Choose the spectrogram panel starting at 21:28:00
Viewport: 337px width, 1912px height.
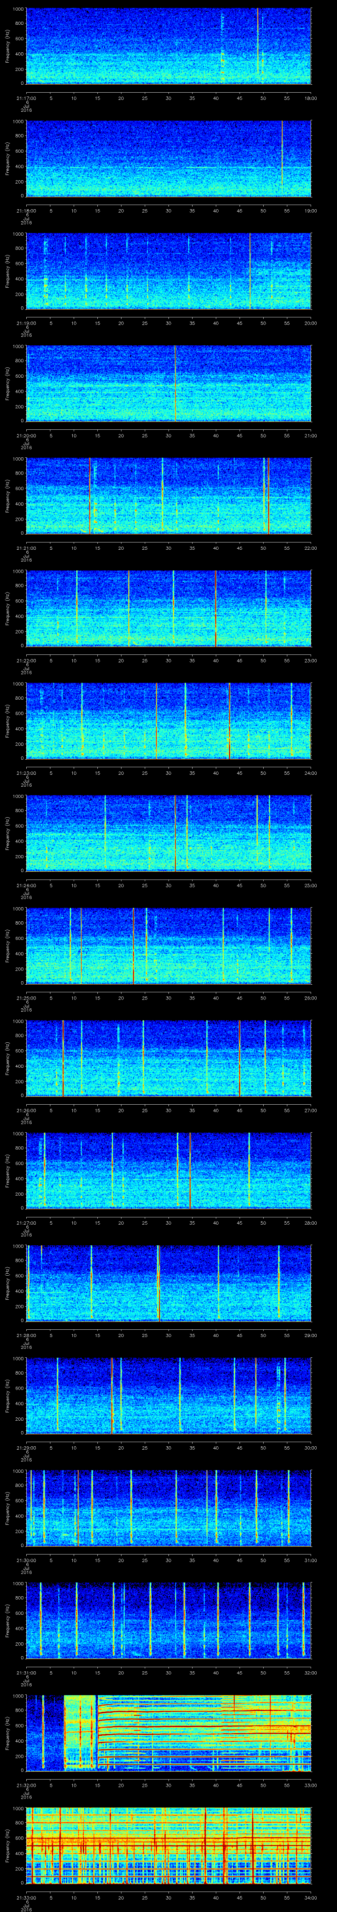168,1283
